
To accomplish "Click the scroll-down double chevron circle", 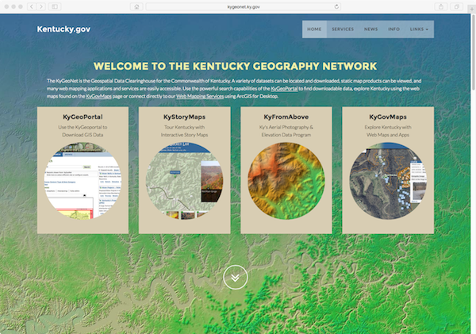I will (236, 277).
